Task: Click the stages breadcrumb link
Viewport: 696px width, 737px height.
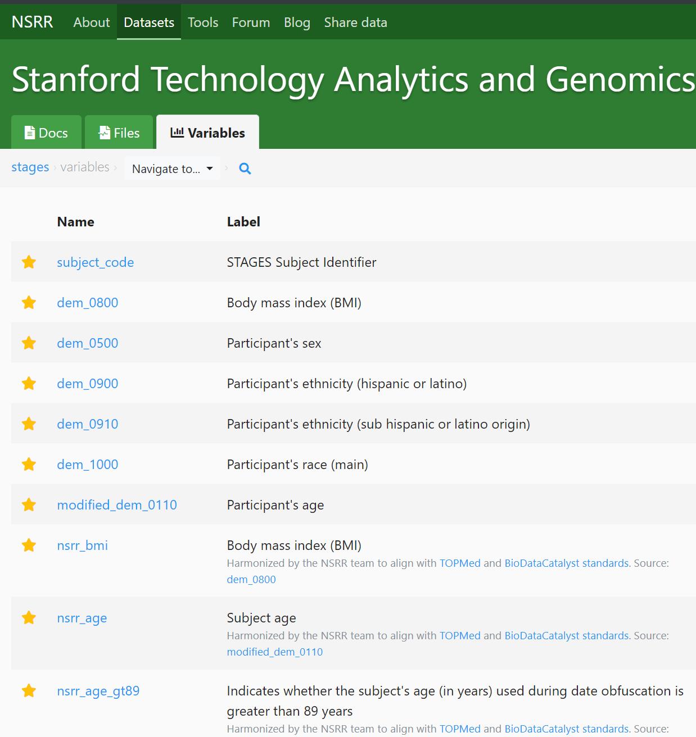Action: 30,167
